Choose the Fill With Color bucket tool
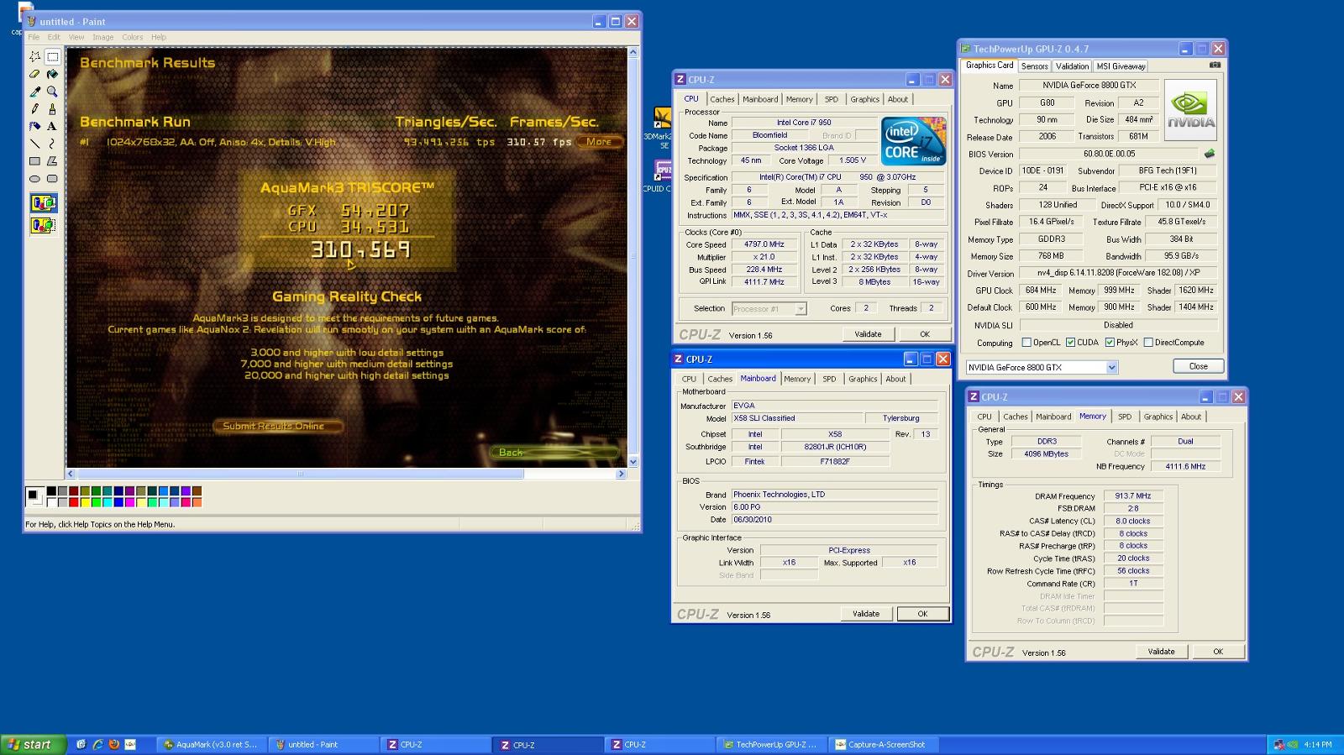1344x755 pixels. point(52,74)
